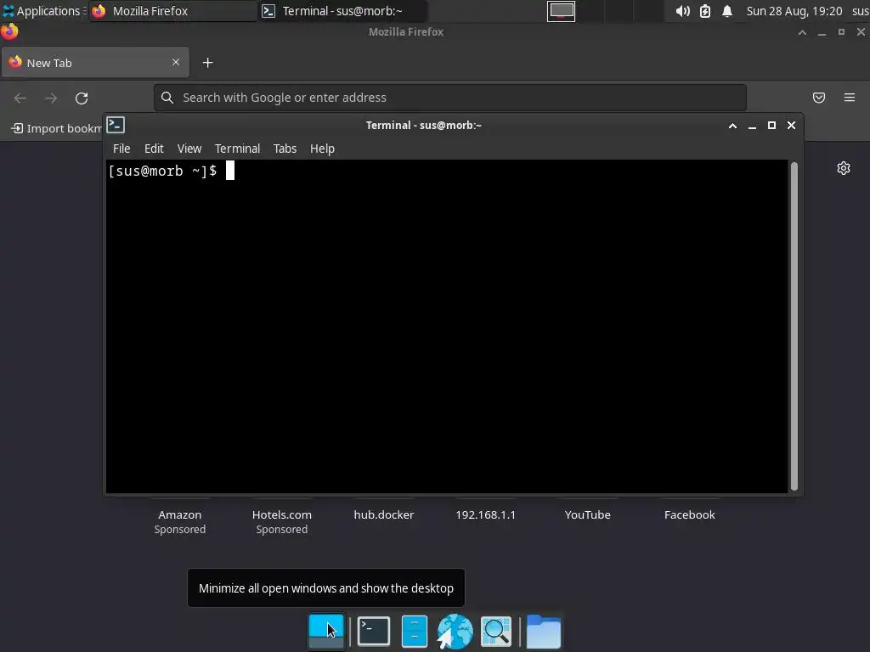The width and height of the screenshot is (870, 652).
Task: Open the 192.168.1.1 shortcut
Action: tap(485, 514)
